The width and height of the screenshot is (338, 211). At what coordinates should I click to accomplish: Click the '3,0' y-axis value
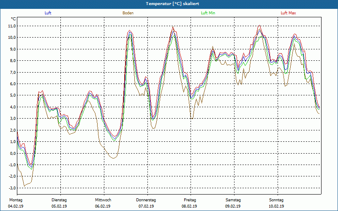tap(13, 119)
